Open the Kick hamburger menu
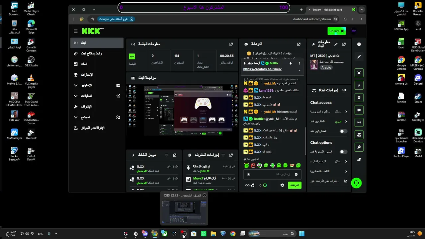Viewport: 425px width, 239px height. pos(76,31)
